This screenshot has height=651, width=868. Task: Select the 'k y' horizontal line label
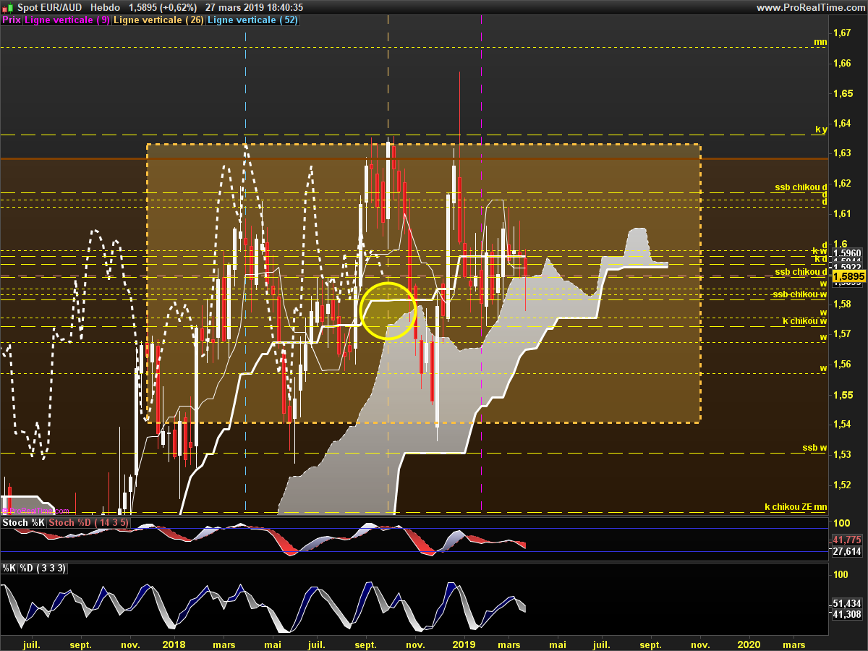(x=820, y=130)
